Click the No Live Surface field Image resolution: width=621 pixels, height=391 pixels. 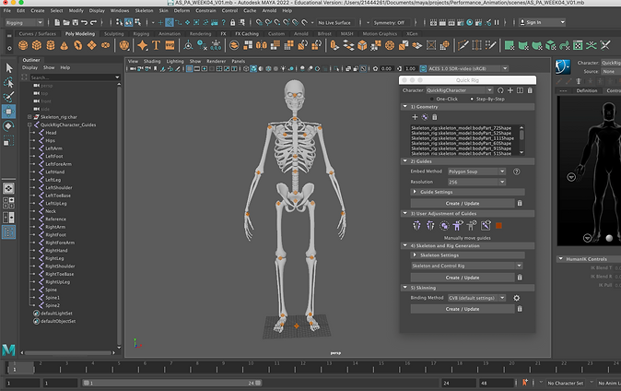point(334,23)
